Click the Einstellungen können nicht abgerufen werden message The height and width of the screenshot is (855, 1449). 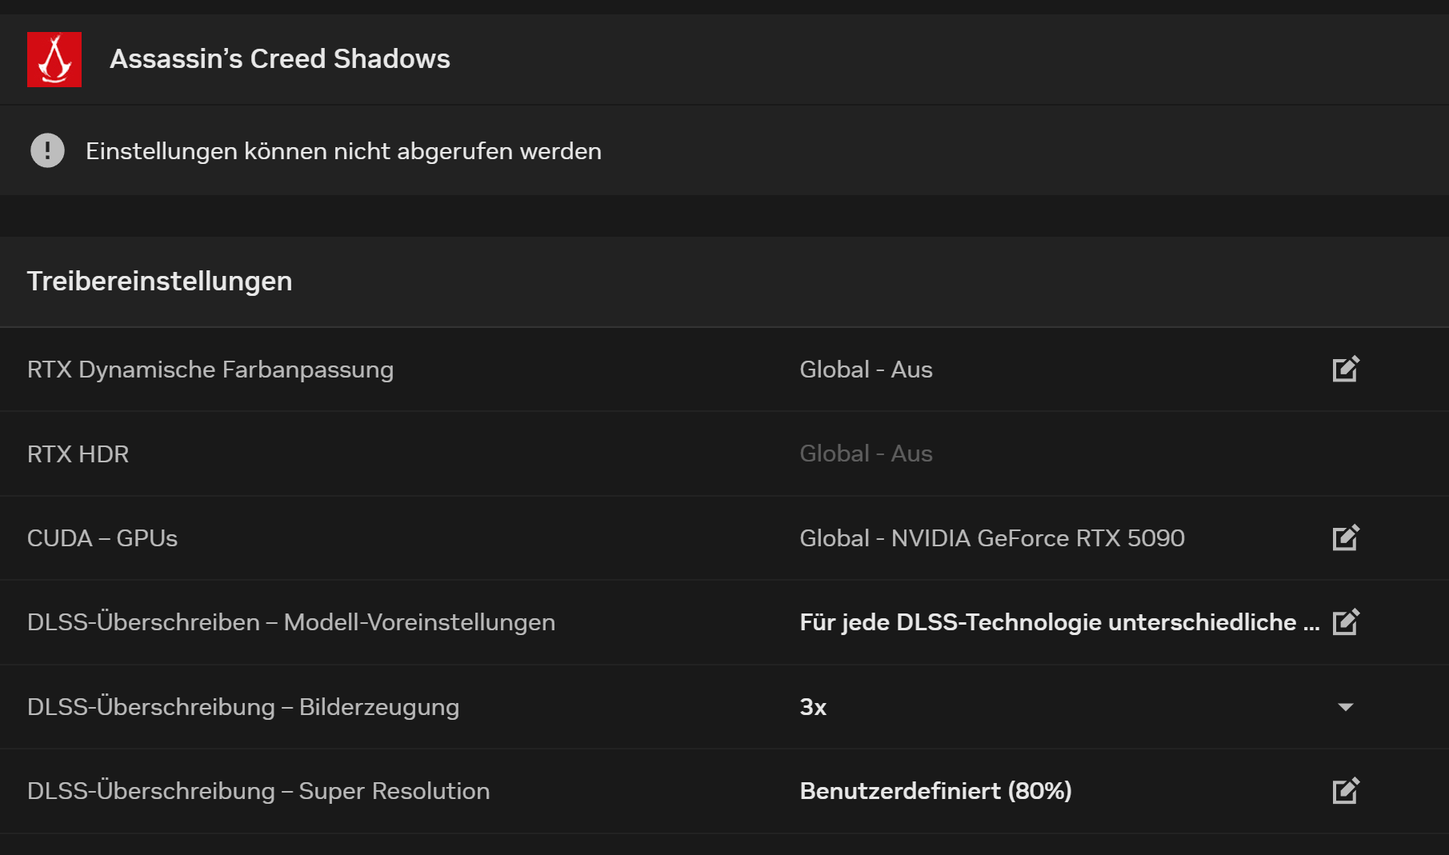tap(344, 150)
